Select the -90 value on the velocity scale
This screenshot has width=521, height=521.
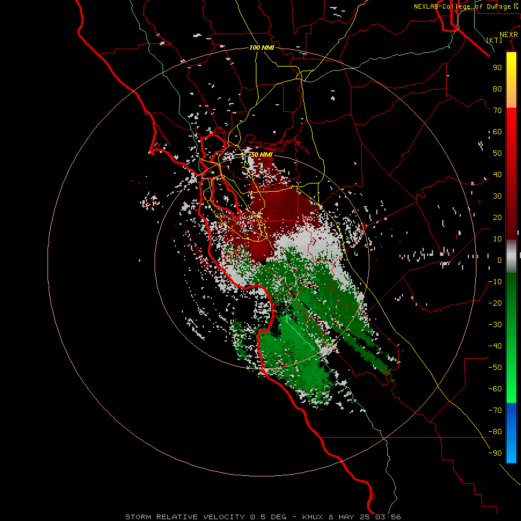(x=495, y=453)
